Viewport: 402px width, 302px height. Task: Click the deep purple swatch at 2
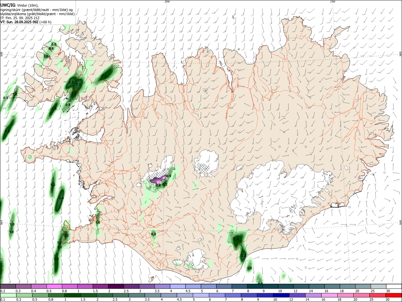116,286
